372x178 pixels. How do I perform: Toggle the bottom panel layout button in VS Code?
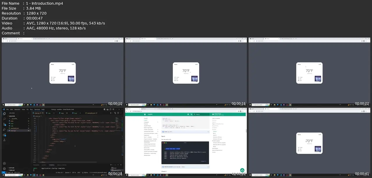(107, 109)
